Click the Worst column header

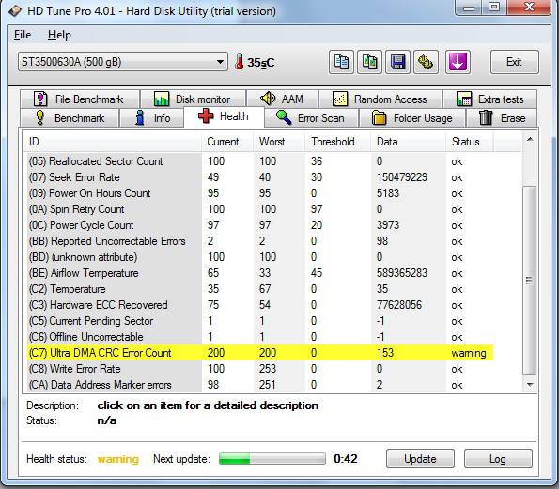[279, 142]
